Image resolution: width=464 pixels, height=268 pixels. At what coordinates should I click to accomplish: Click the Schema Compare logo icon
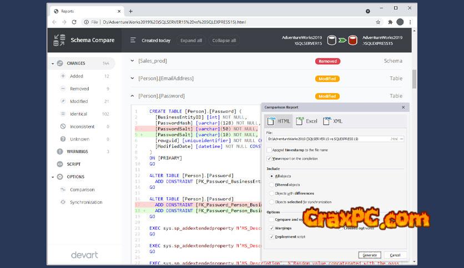point(59,40)
